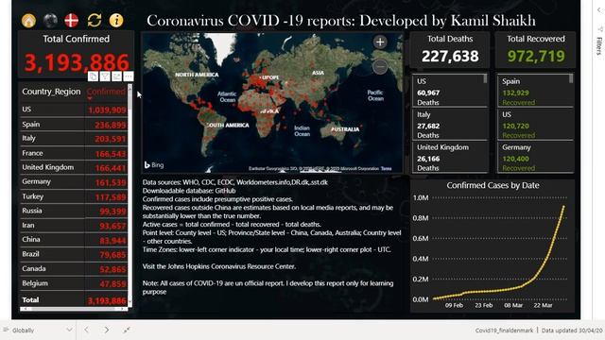Click the Data updated 30/04/20 status text
This screenshot has height=340, width=605.
point(571,331)
